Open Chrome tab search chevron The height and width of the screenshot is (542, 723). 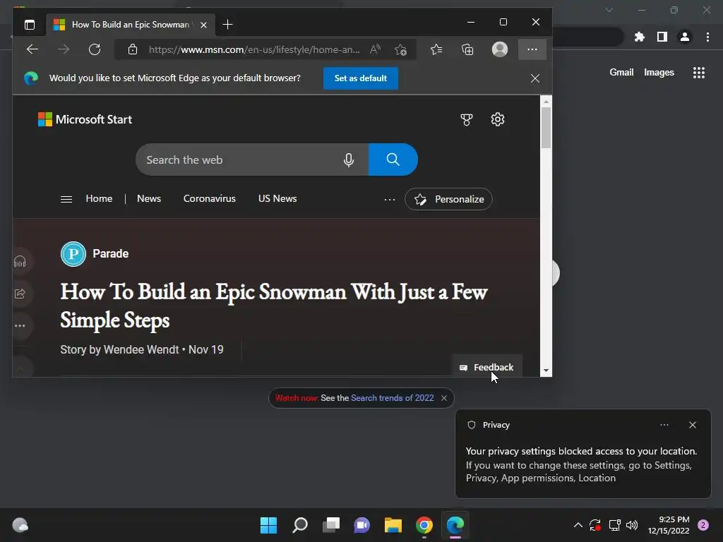coord(609,10)
